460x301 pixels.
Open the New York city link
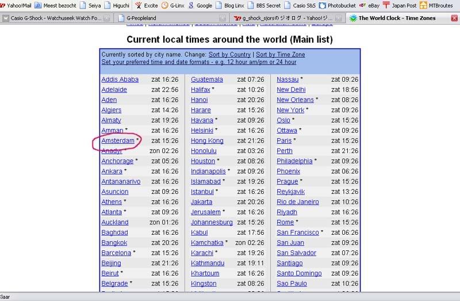coord(290,110)
